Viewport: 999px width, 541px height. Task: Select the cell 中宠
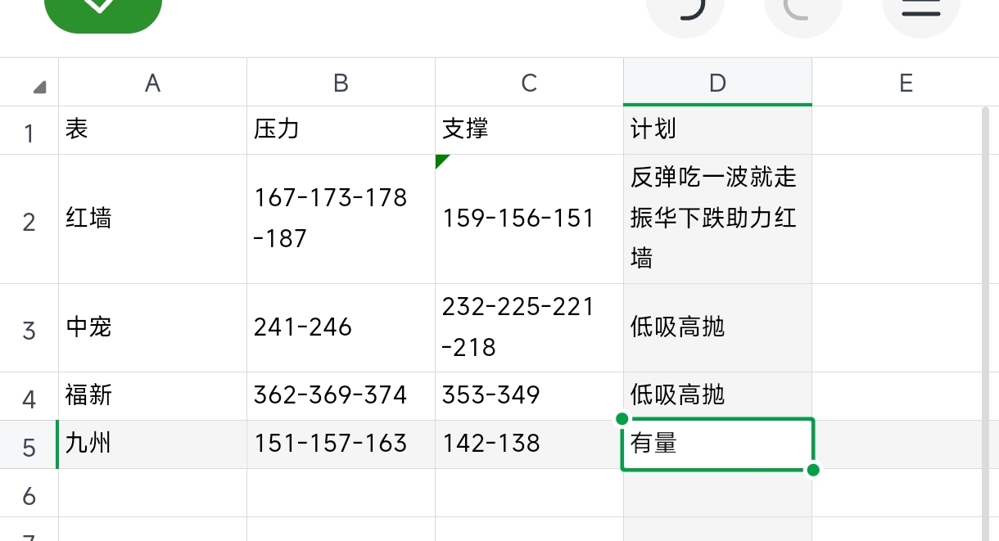point(152,328)
